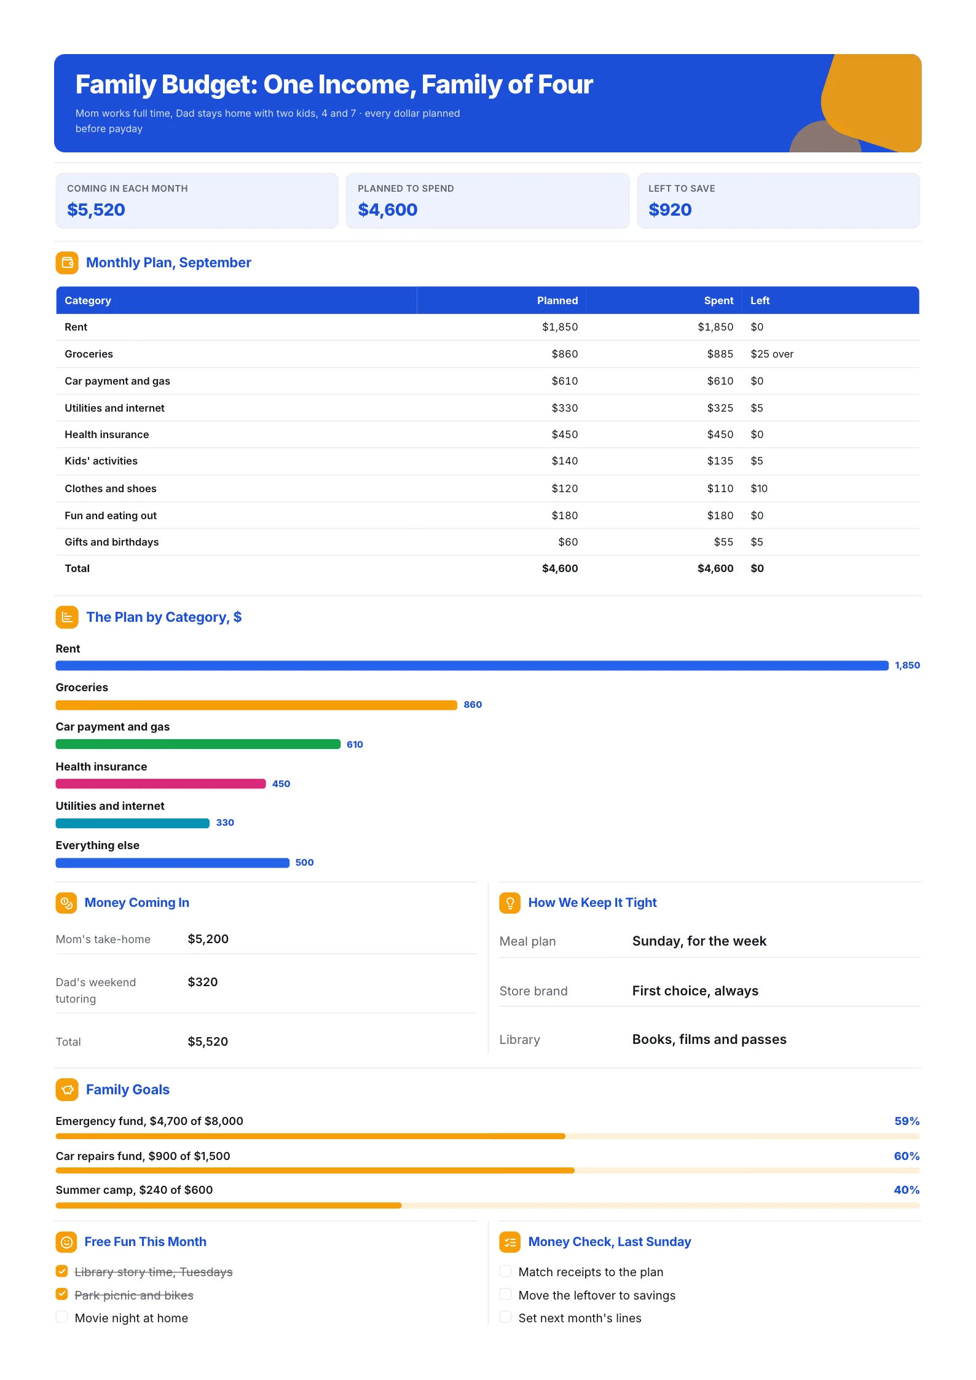Click the checklist icon beside Money Check, Last Sunday
Screen dimensions: 976x1380
(510, 1242)
